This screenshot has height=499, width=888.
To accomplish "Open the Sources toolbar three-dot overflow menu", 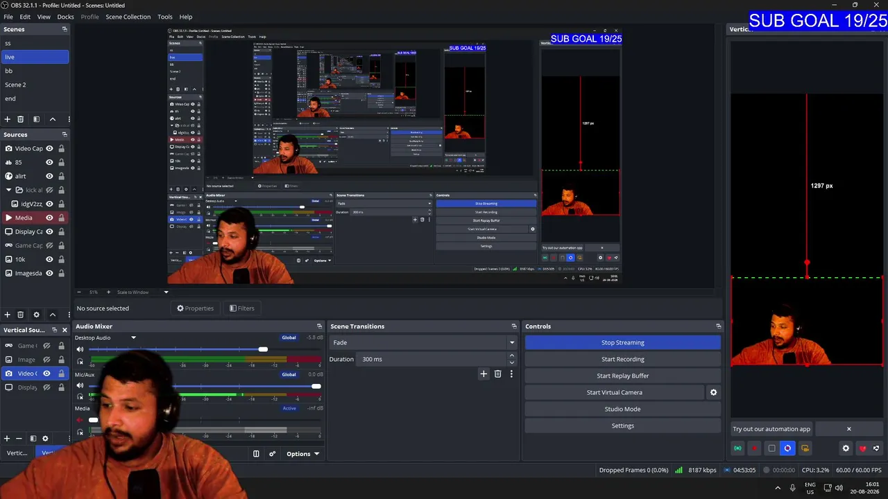I will point(68,315).
